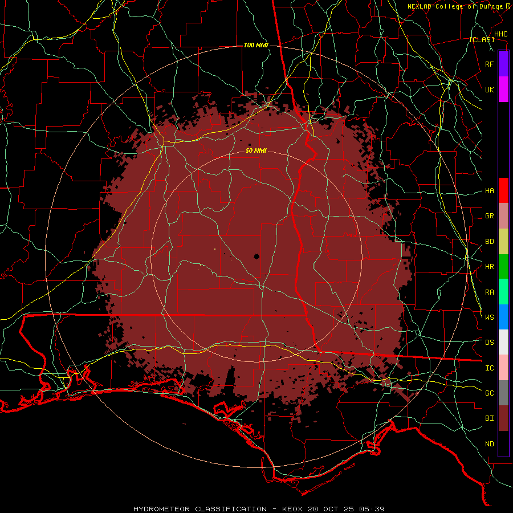Click the UK legend label
This screenshot has height=513, width=513.
pos(490,89)
